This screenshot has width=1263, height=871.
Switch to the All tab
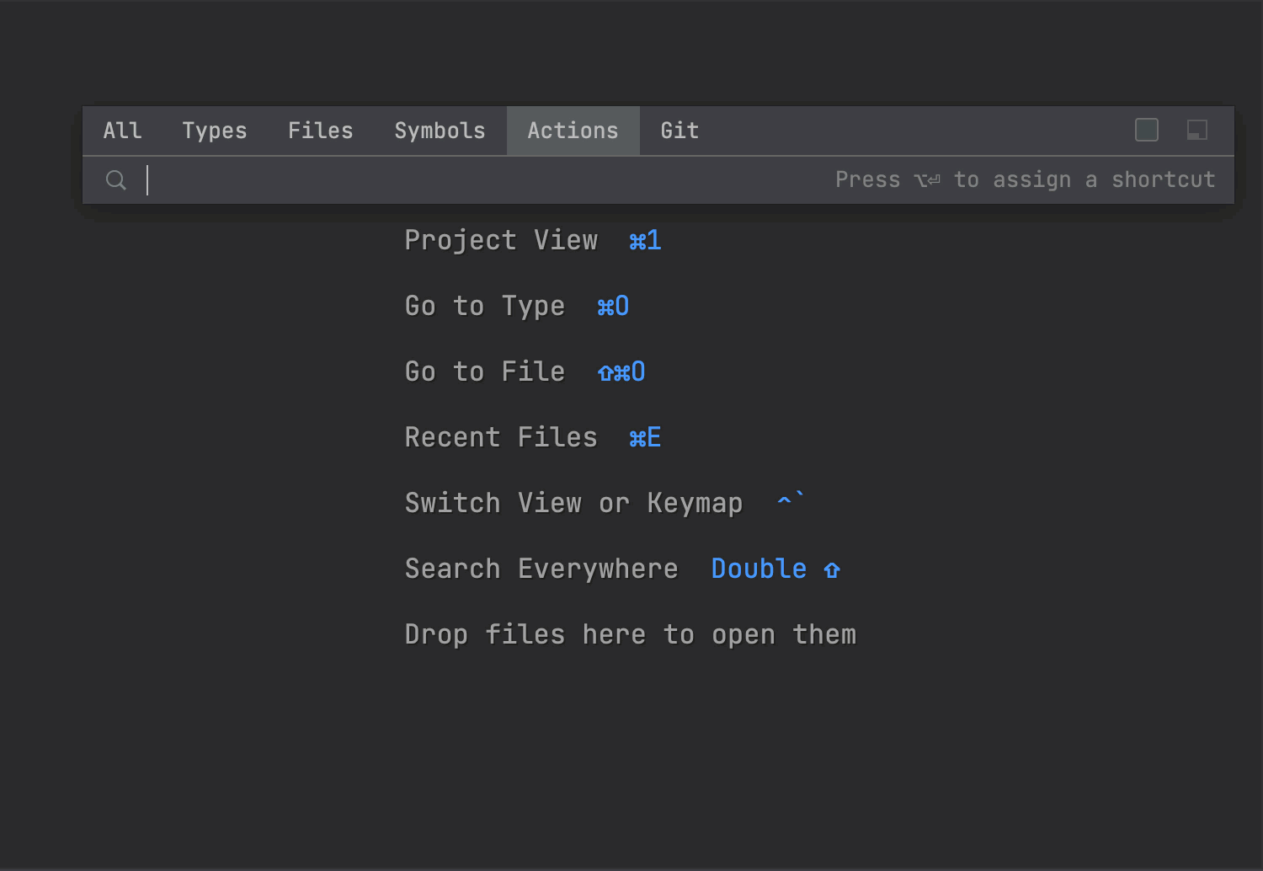tap(123, 131)
